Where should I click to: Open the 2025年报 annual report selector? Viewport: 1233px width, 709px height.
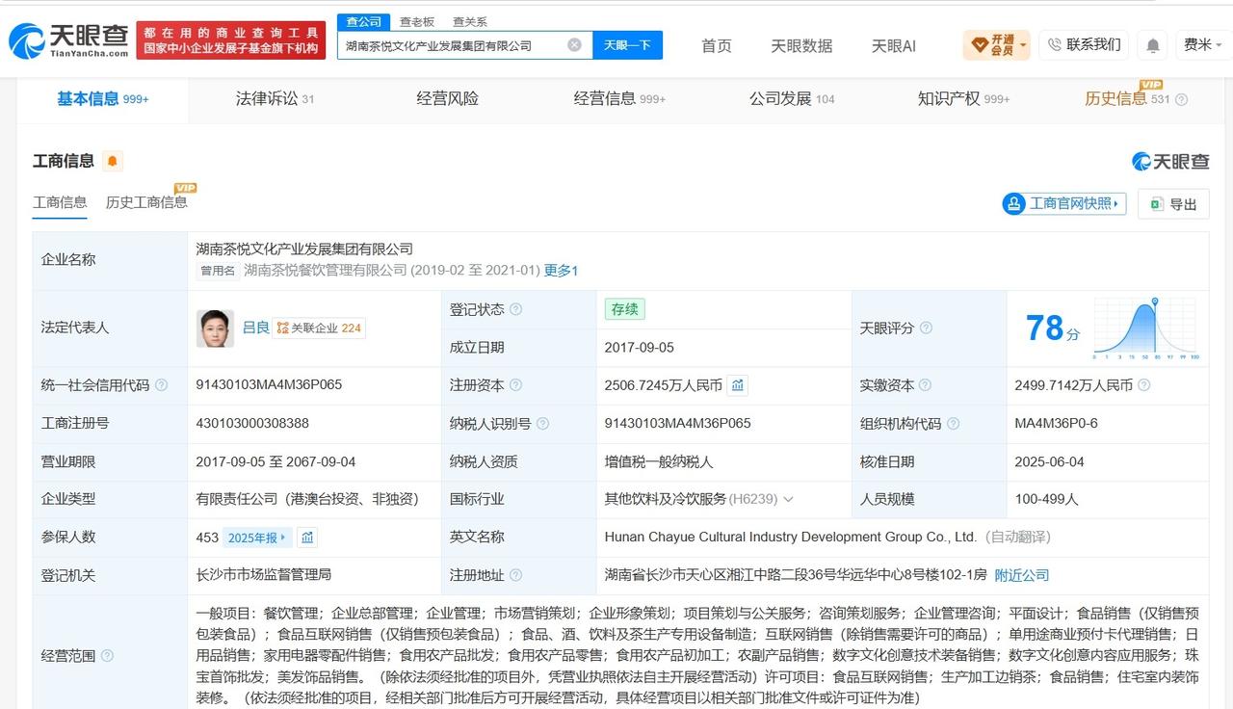click(257, 538)
